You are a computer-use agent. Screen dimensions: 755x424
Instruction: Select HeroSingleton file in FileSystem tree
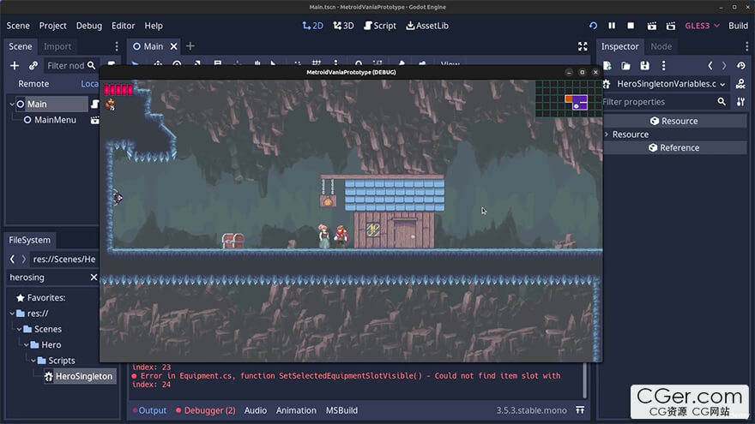coord(83,376)
